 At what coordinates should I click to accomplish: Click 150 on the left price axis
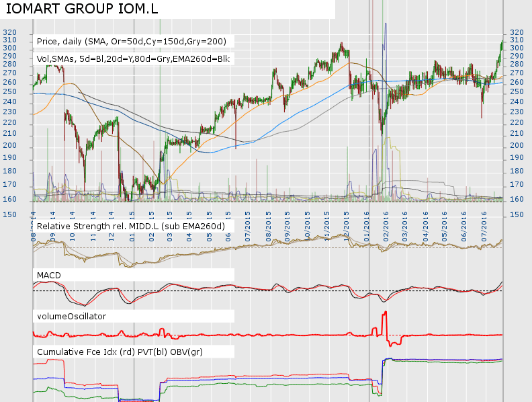[x=9, y=214]
